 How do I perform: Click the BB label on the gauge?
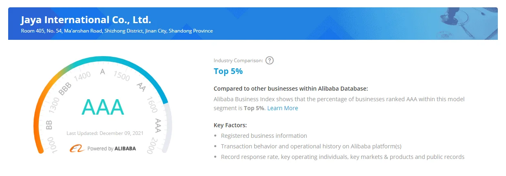coord(49,124)
